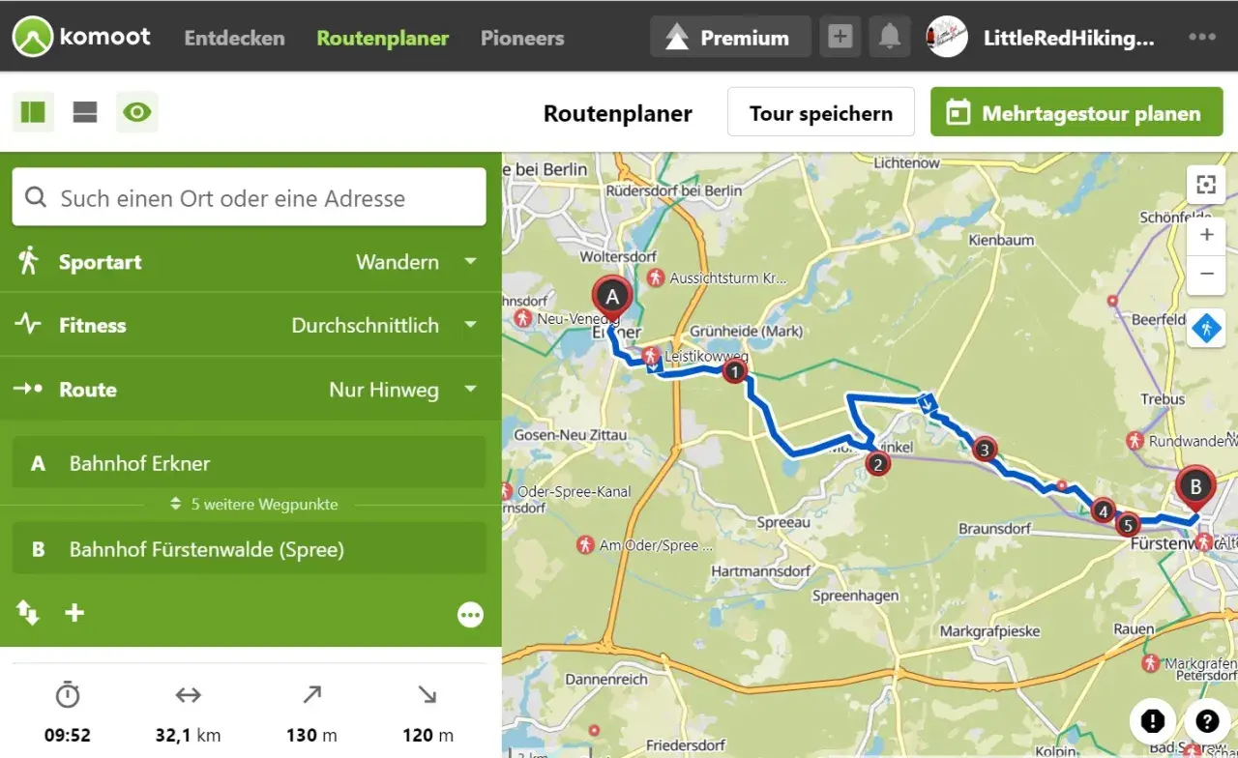Viewport: 1238px width, 758px height.
Task: Switch to side-by-side split layout view
Action: (33, 112)
